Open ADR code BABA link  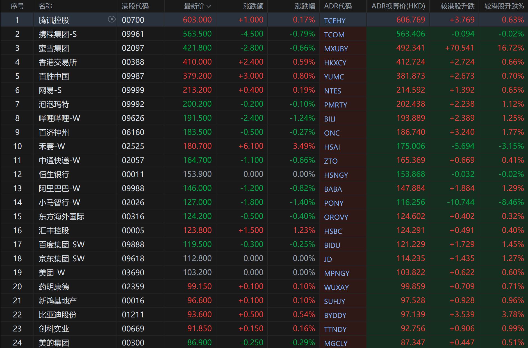[x=333, y=189]
